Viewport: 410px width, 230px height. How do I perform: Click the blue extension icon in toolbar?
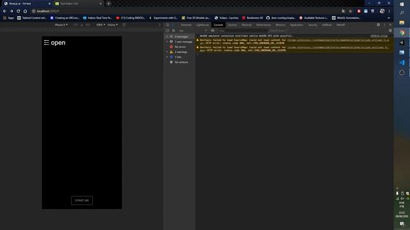(366, 11)
